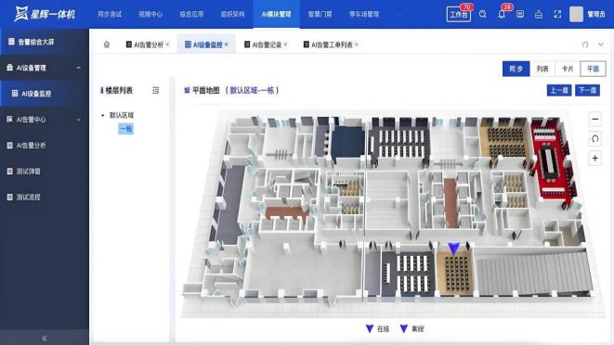The image size is (614, 345).
Task: Click the 同步 button
Action: point(516,69)
